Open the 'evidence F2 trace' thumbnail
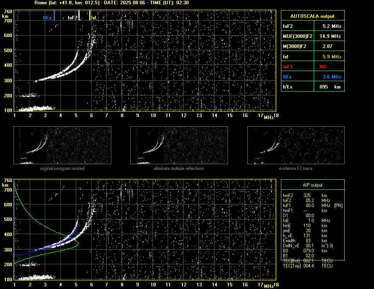The width and height of the screenshot is (374, 289). (296, 145)
